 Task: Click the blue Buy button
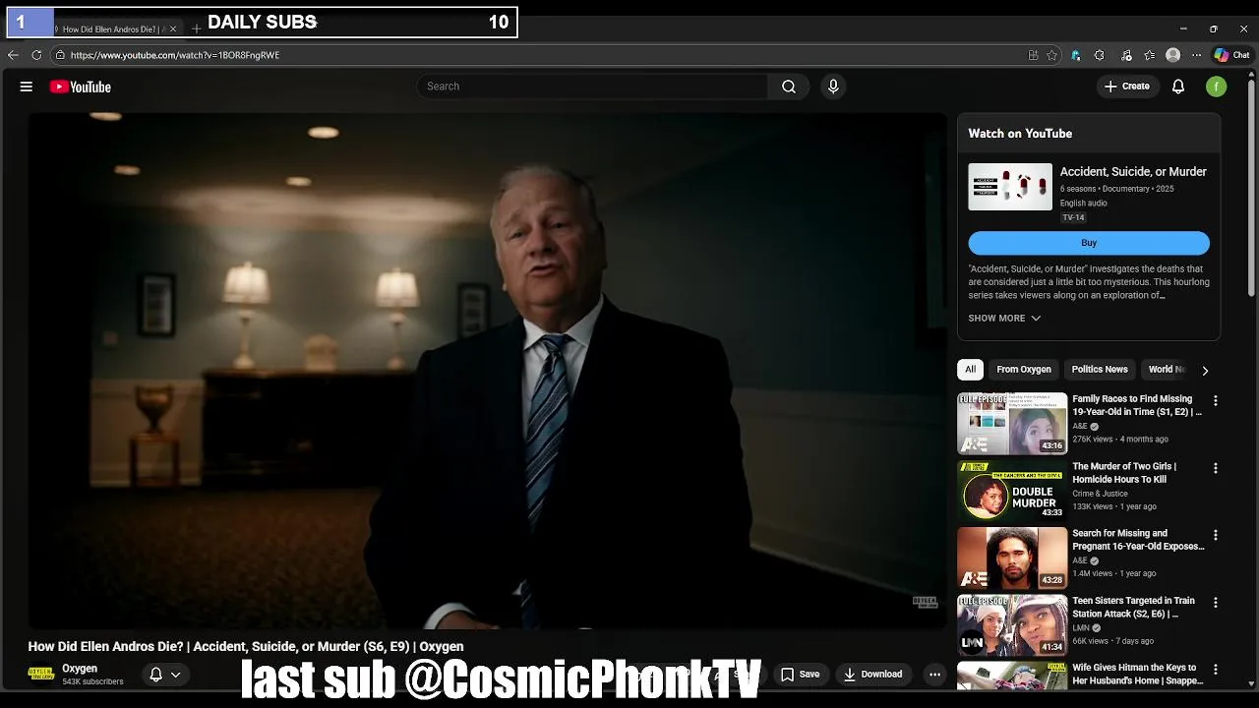(1089, 243)
